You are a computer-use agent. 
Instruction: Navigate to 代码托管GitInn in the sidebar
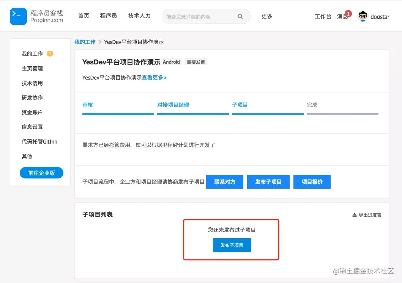coord(40,141)
